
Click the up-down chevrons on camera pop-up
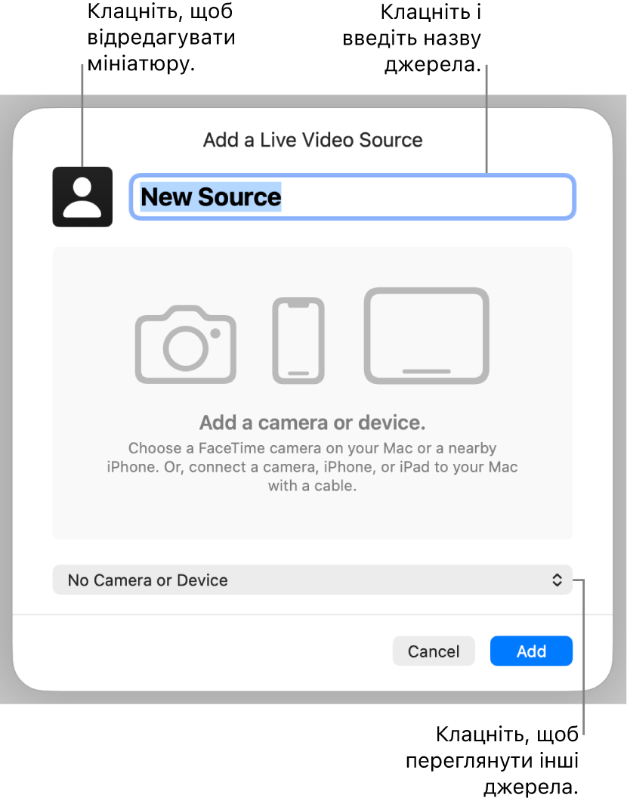(x=557, y=580)
